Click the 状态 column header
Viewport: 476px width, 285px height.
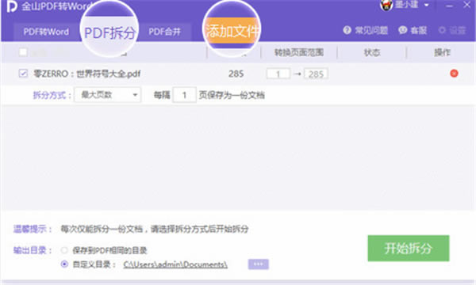[x=372, y=52]
